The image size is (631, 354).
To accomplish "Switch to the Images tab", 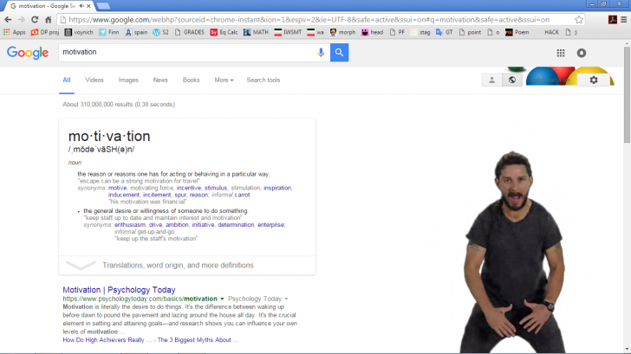I will tap(128, 80).
